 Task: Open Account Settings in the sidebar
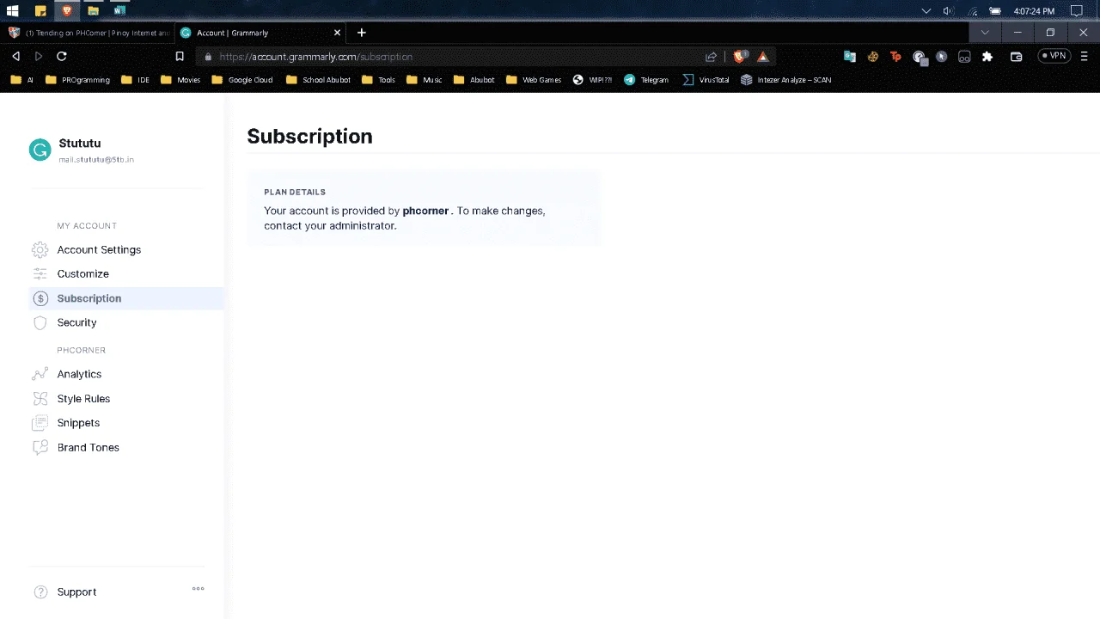pyautogui.click(x=99, y=249)
